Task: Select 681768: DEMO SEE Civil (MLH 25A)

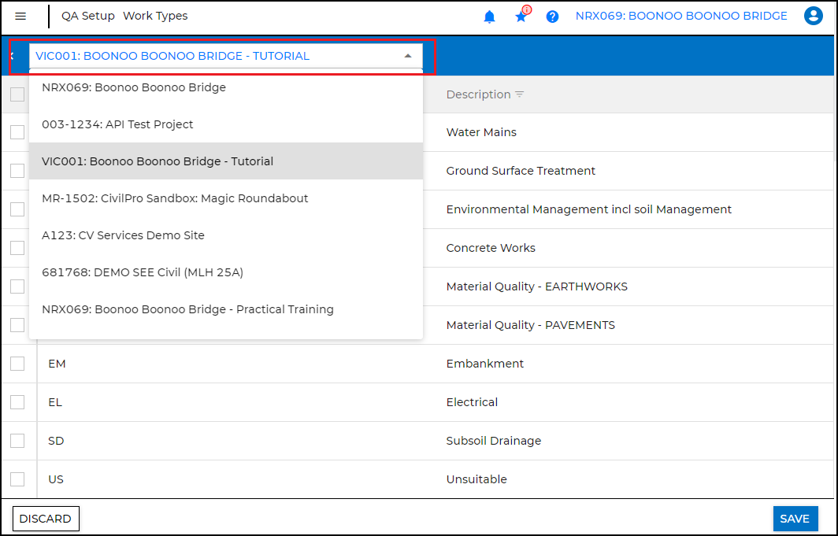Action: [x=226, y=272]
